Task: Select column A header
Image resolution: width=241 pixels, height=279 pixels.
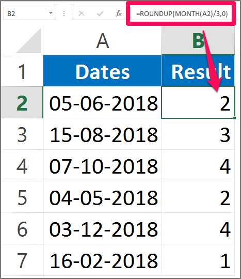Action: [102, 41]
